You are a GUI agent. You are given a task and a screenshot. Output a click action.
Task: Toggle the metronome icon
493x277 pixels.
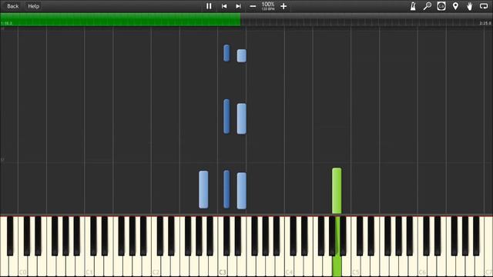click(x=413, y=6)
